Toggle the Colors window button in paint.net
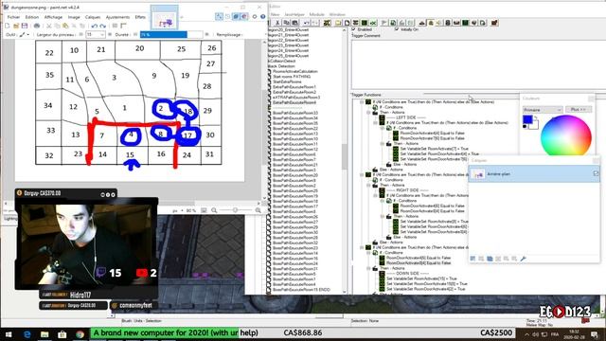The width and height of the screenshot is (606, 341). 244,17
